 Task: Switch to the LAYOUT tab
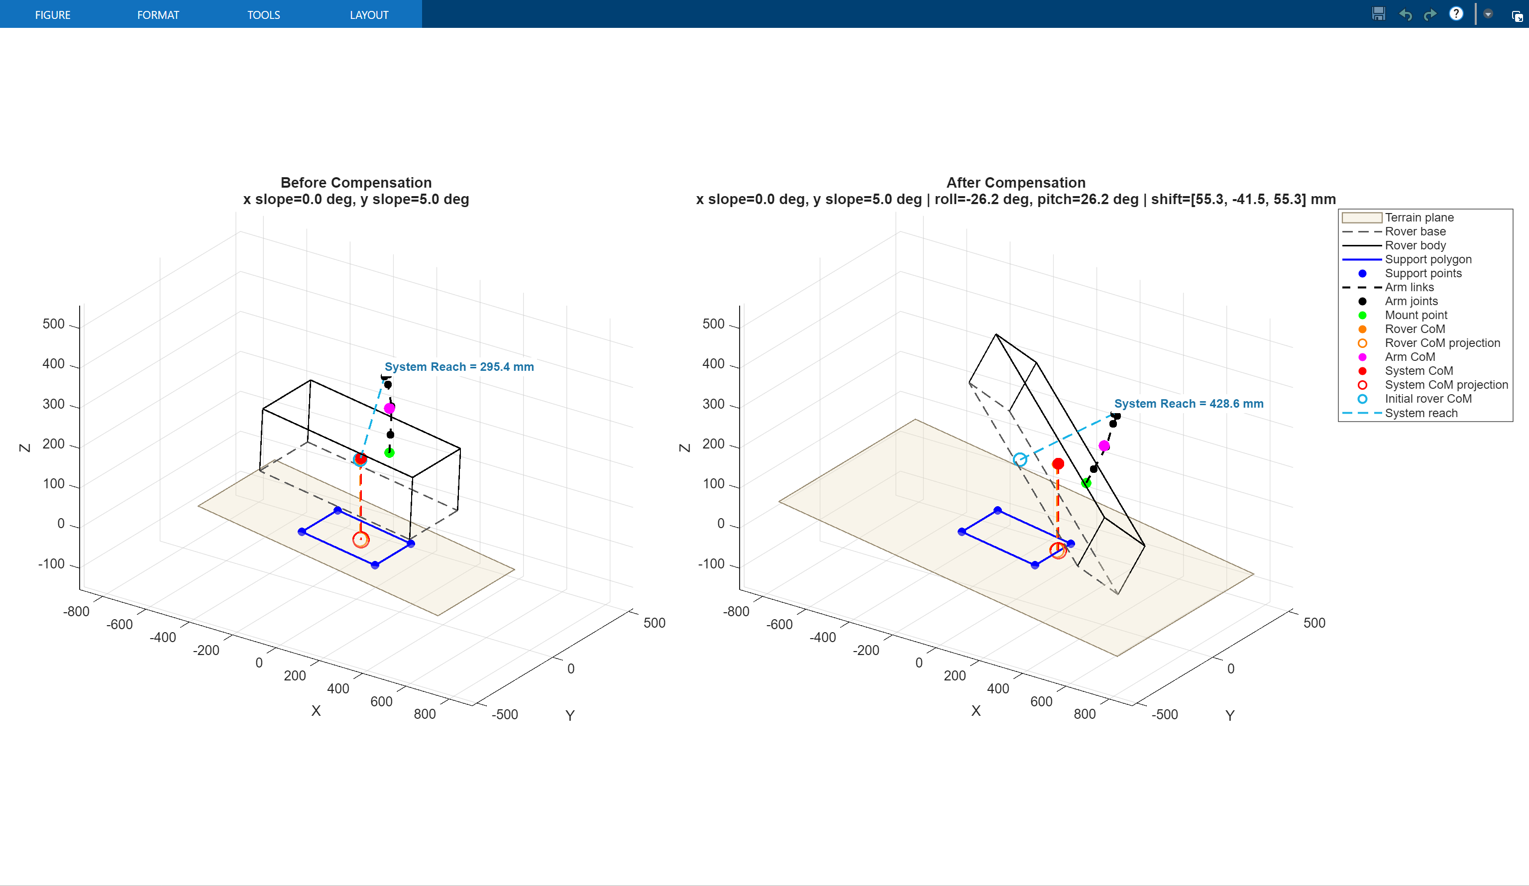[x=369, y=14]
